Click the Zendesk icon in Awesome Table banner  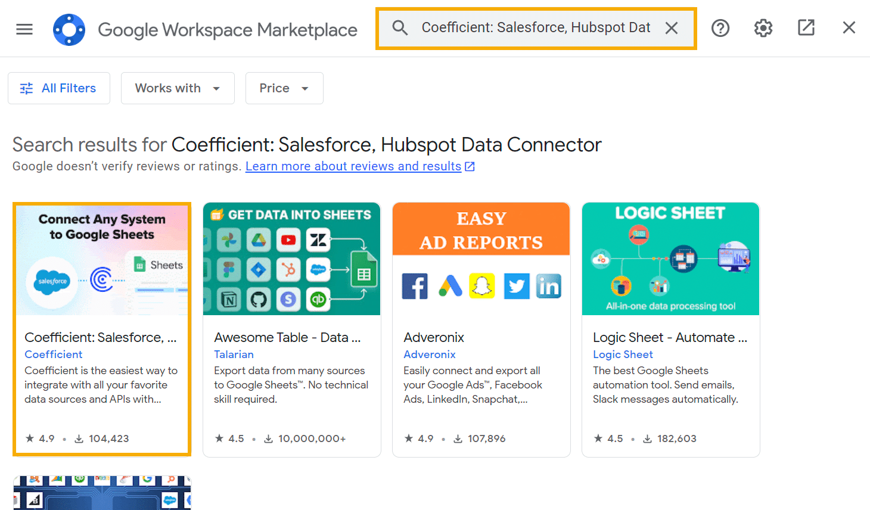318,240
